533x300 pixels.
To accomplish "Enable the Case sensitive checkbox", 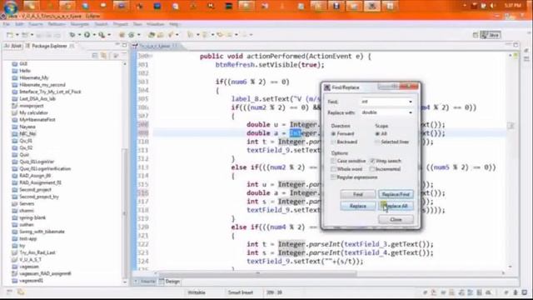I will click(x=333, y=161).
